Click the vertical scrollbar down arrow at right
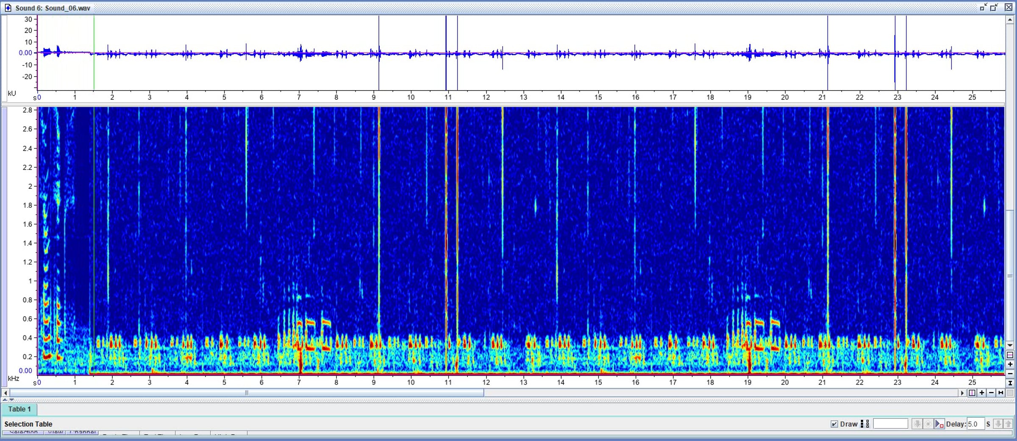Viewport: 1017px width, 441px height. [x=1010, y=345]
